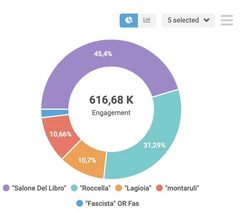
Task: Switch to pie chart view
Action: [x=129, y=20]
